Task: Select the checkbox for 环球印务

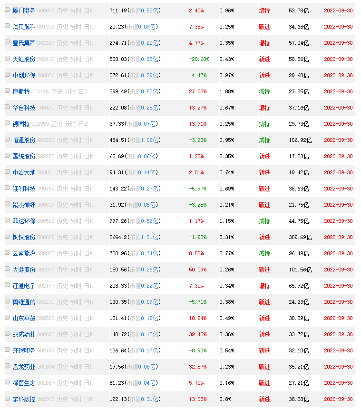Action: pyautogui.click(x=7, y=350)
